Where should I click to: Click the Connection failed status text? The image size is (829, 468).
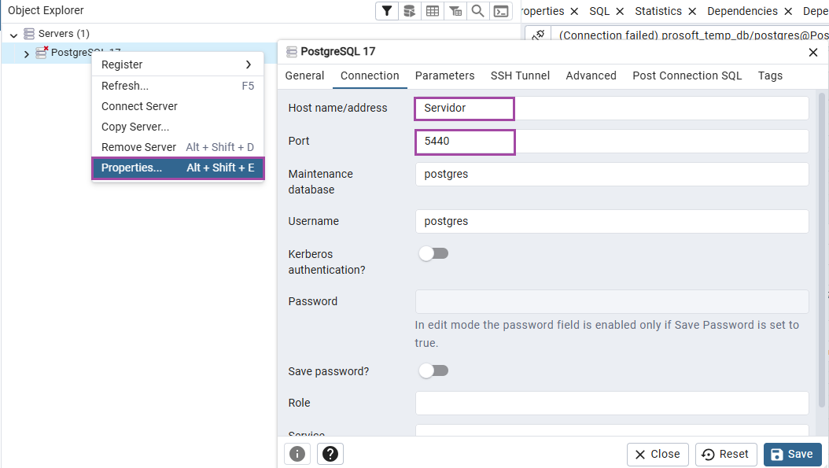(x=694, y=35)
